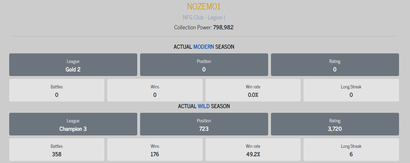Click the Wild Battles 358 tile
410x163 pixels.
tap(57, 150)
